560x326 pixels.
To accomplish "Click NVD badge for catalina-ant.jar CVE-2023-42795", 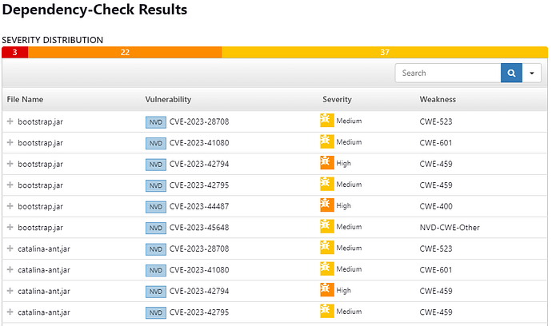I will (x=156, y=312).
